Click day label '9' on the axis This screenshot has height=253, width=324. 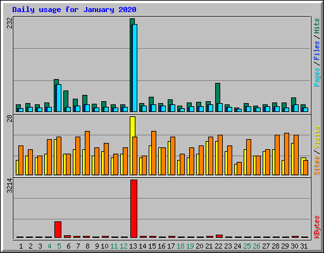97,246
